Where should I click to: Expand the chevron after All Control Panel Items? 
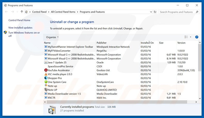pos(77,12)
